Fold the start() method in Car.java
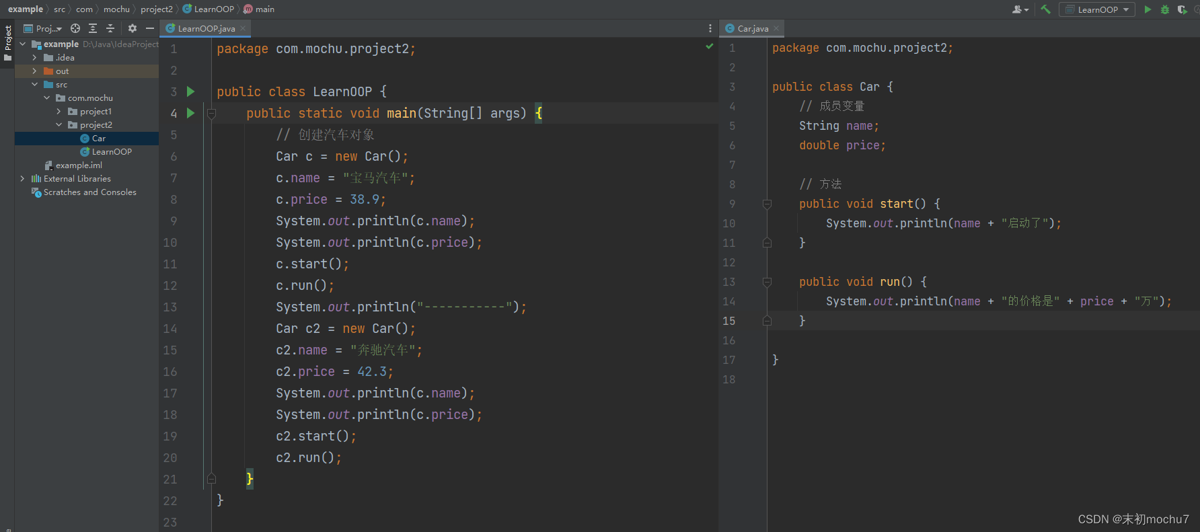This screenshot has height=532, width=1200. pyautogui.click(x=767, y=204)
